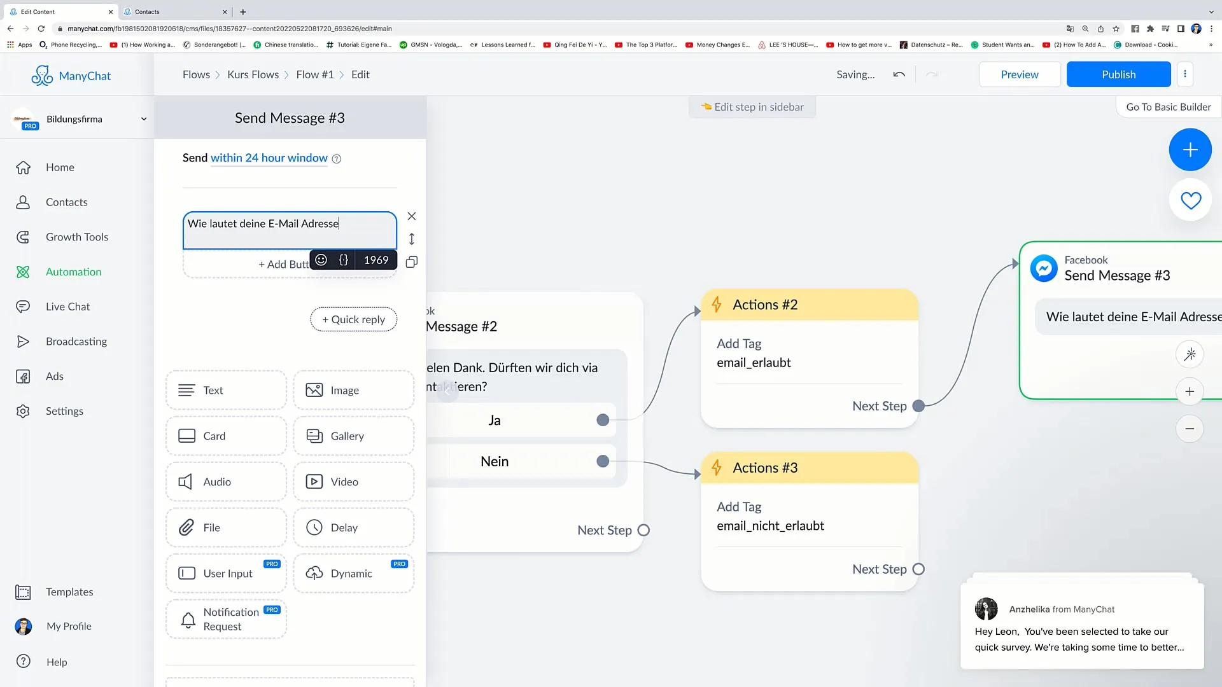This screenshot has height=687, width=1222.
Task: Zoom in with the canvas plus button
Action: 1190,391
